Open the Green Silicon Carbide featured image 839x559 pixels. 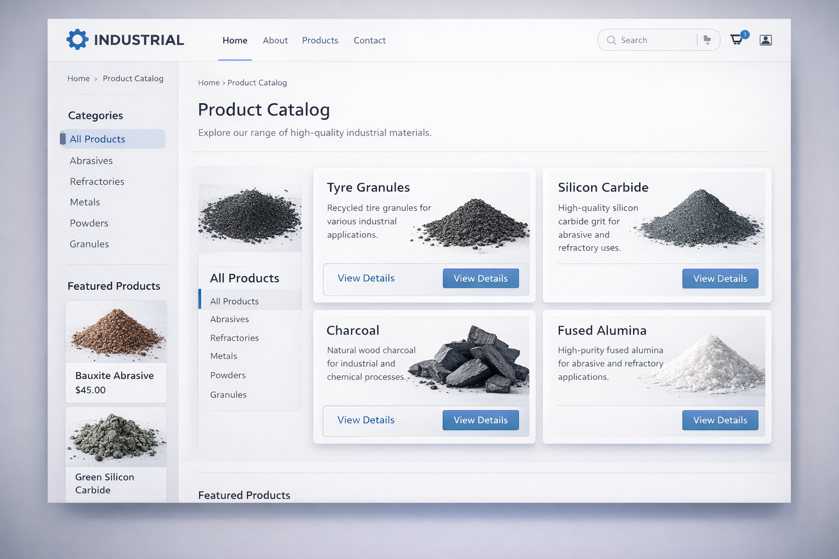(116, 437)
